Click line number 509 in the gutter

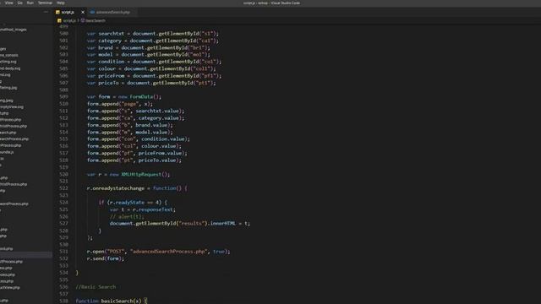click(x=64, y=97)
